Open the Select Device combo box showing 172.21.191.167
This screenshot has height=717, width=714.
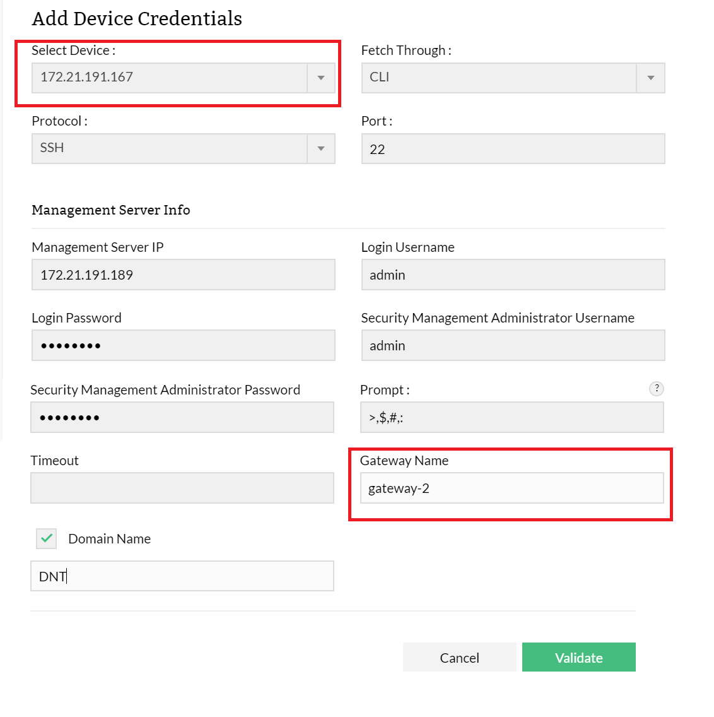(x=169, y=78)
